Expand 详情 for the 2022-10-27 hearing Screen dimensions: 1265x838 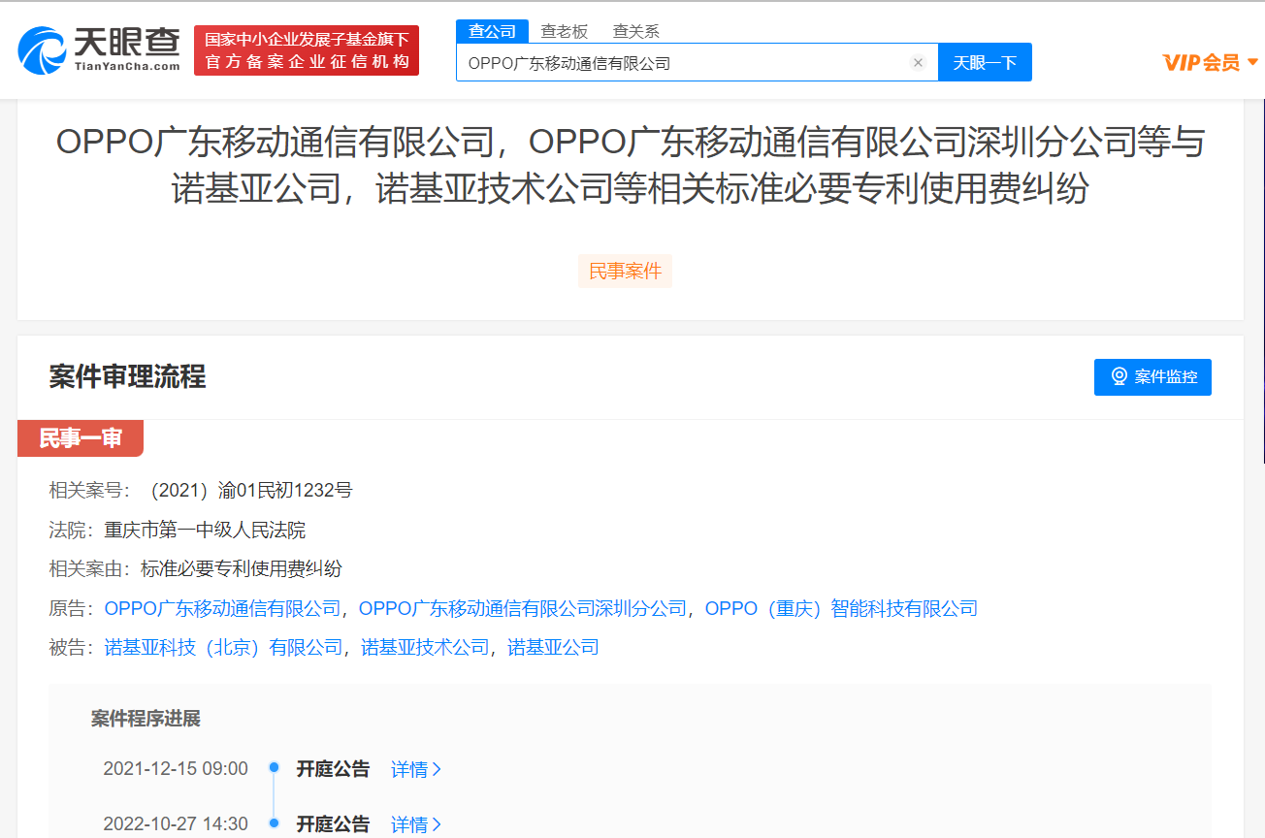[x=415, y=824]
